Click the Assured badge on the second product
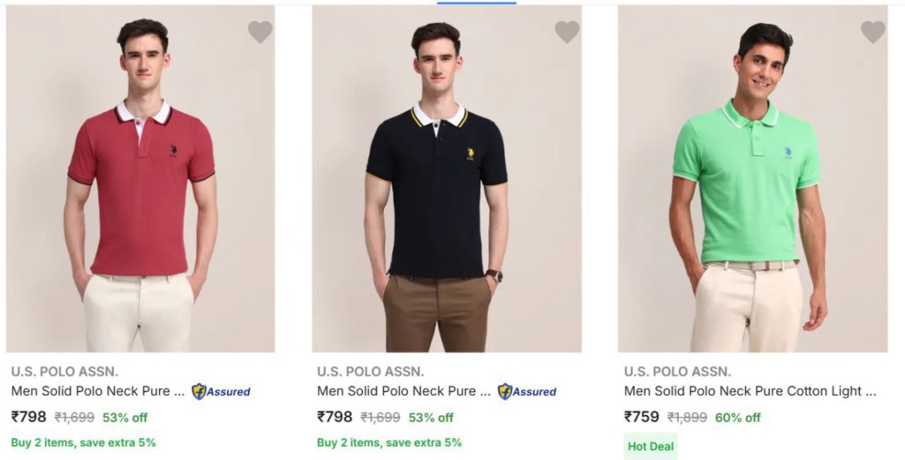Screen dimensions: 905x460 click(529, 391)
